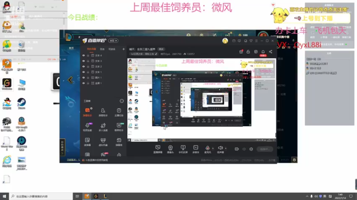Open the Steam desktop shortcut

(x=21, y=104)
